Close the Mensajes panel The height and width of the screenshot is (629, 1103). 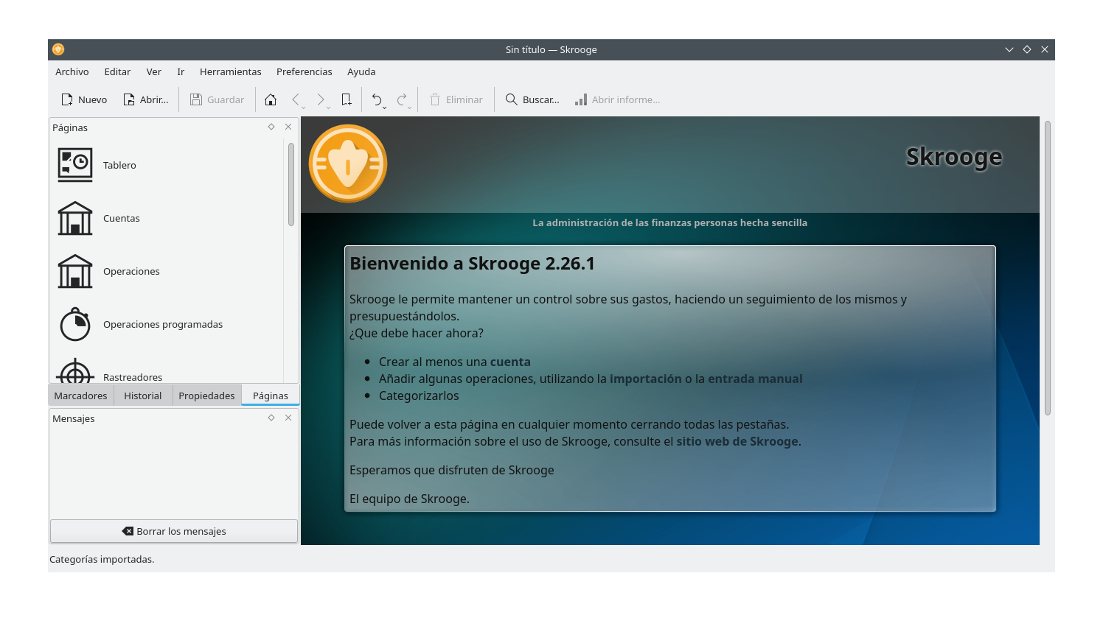pos(288,418)
